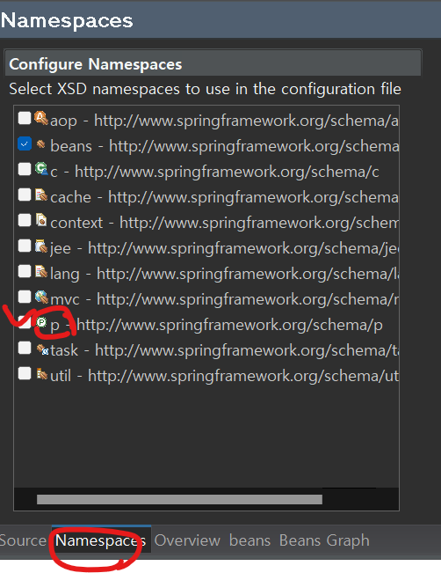The width and height of the screenshot is (441, 573).
Task: Switch to the Source tab
Action: 23,540
